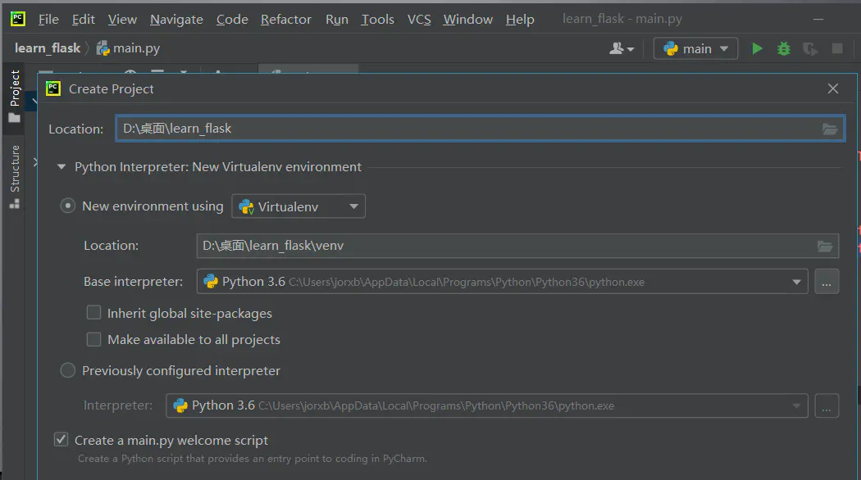861x480 pixels.
Task: Open the Run menu
Action: (336, 19)
